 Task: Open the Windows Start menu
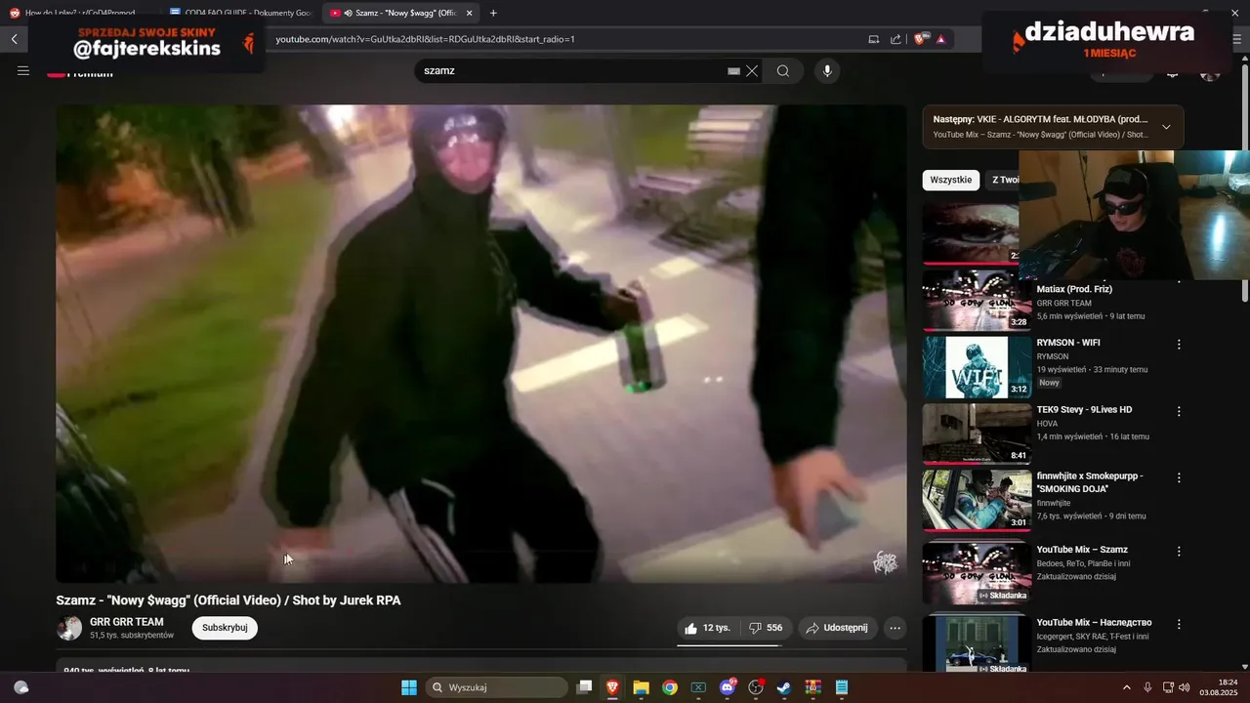click(409, 687)
